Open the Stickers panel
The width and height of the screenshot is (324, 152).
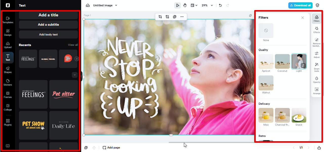(x=8, y=83)
